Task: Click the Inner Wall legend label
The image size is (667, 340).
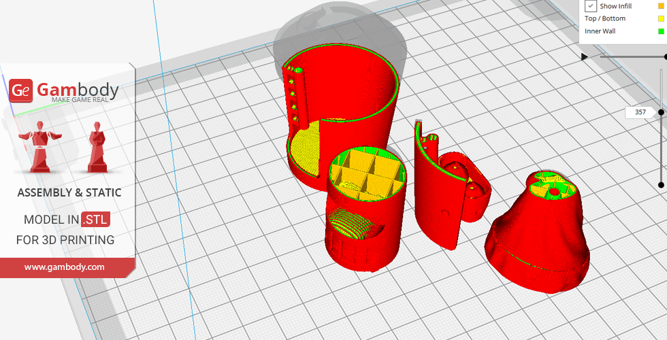Action: tap(600, 31)
